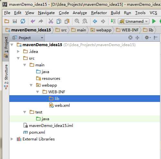Click the hide Project panel icon
The height and width of the screenshot is (159, 161).
156,38
